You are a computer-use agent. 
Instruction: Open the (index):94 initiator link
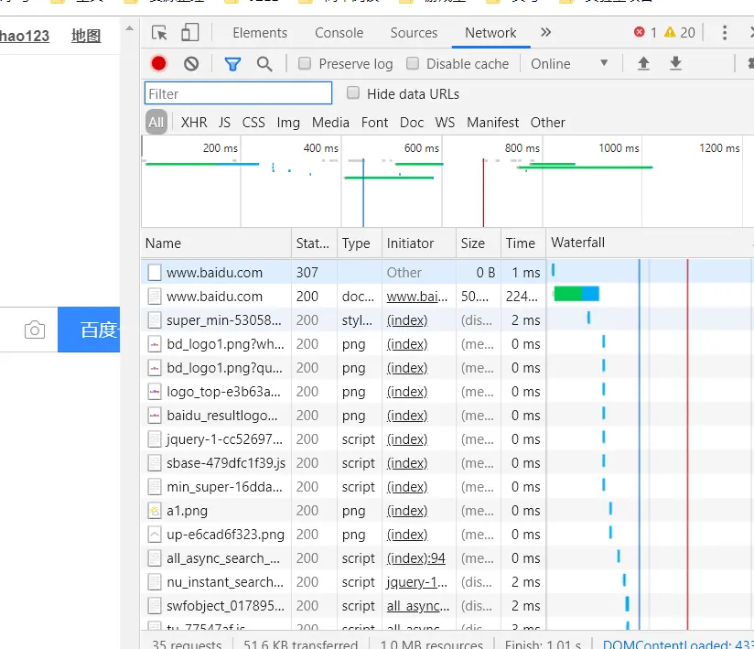coord(416,558)
